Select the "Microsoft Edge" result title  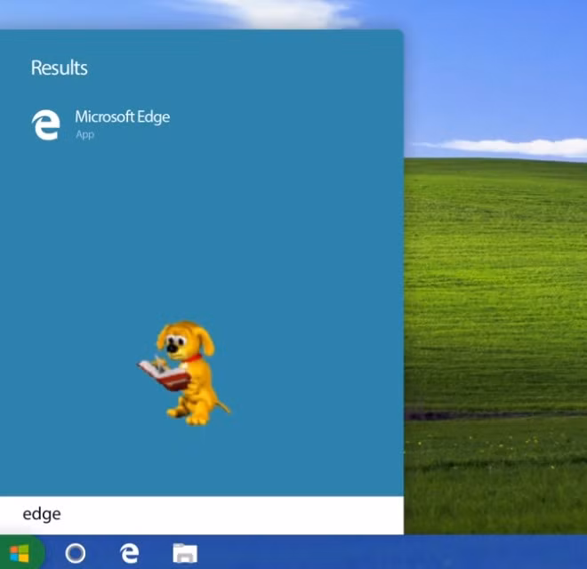122,116
